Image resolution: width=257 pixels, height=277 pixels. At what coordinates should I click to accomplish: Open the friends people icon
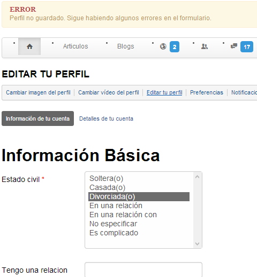click(205, 46)
